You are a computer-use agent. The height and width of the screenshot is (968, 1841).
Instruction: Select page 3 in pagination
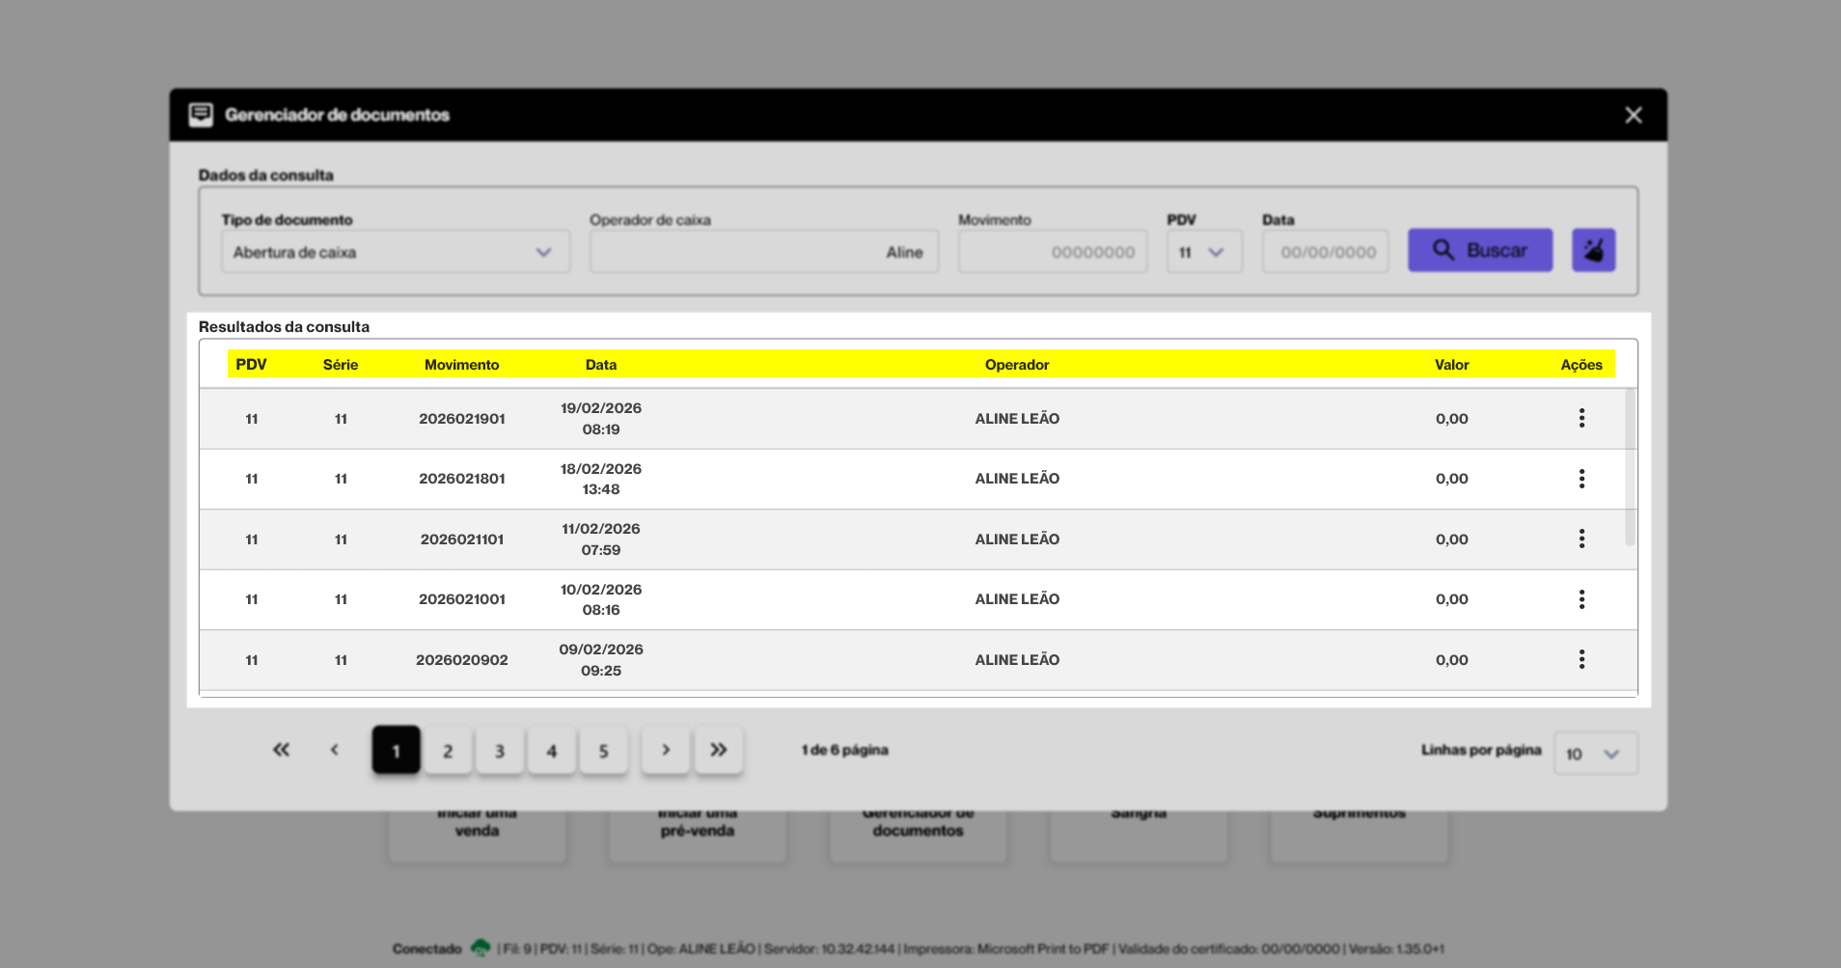500,751
